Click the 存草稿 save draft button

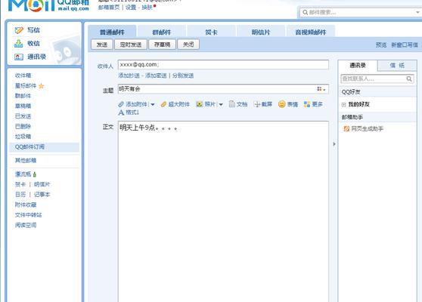(163, 45)
